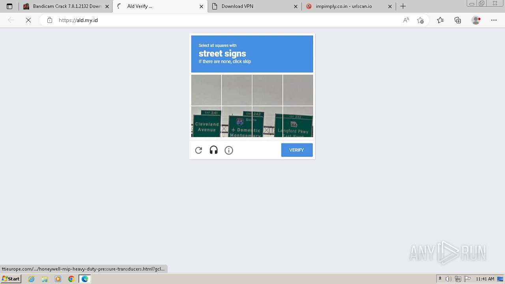This screenshot has height=284, width=505.
Task: Open Action Center flag icon
Action: [468, 279]
